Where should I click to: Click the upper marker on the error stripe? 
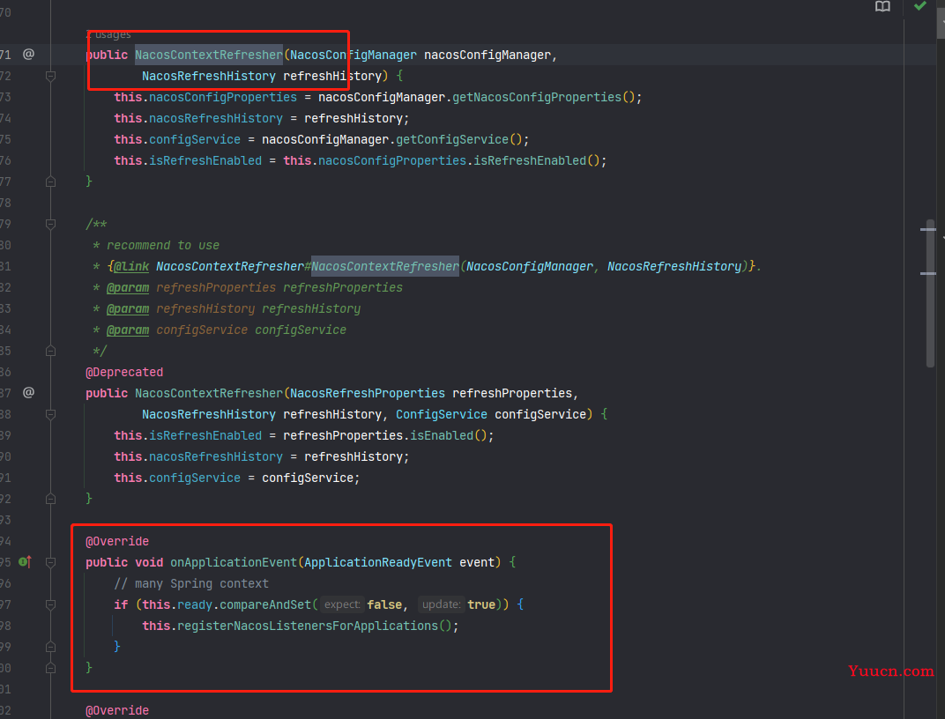927,229
